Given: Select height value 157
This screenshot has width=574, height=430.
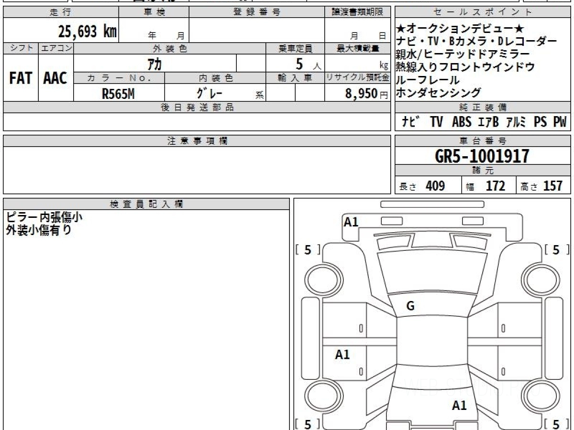Looking at the screenshot, I should click(x=553, y=186).
